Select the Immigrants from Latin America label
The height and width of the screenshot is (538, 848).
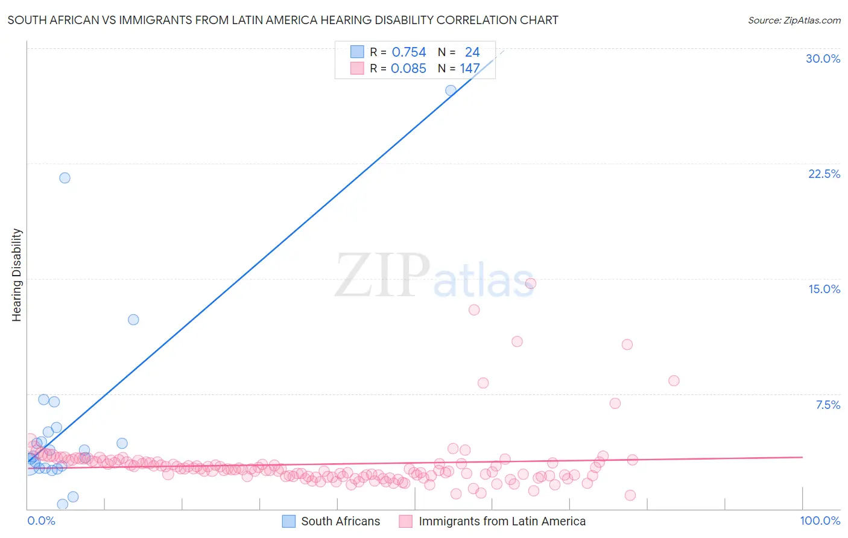click(x=502, y=521)
